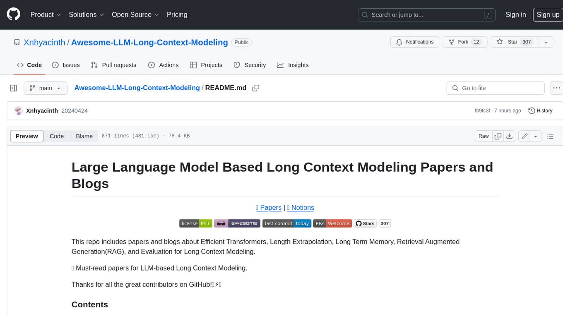
Task: Open the commit author Xnhyacinth link
Action: pos(42,110)
